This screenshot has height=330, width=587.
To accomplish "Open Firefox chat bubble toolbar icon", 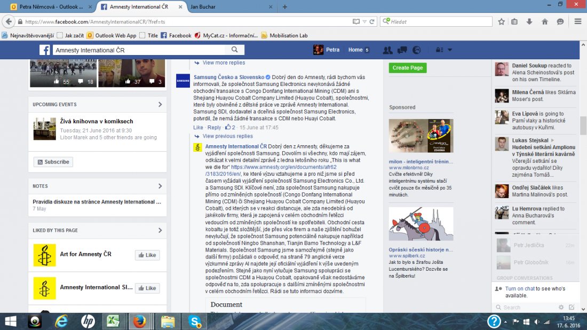I will click(x=560, y=22).
